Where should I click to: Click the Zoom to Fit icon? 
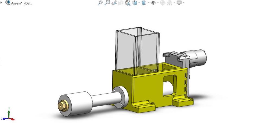tap(100, 3)
